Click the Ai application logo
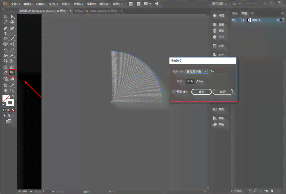The height and width of the screenshot is (194, 286). [x=5, y=3]
